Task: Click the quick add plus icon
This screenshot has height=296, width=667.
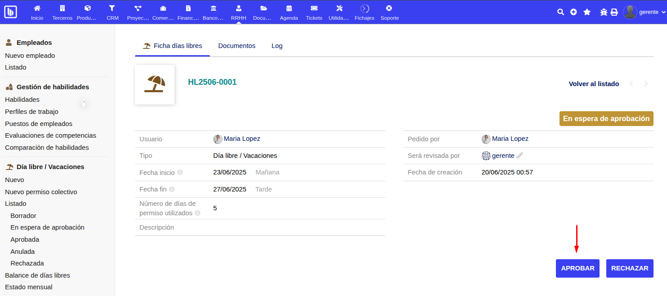Action: coord(573,12)
